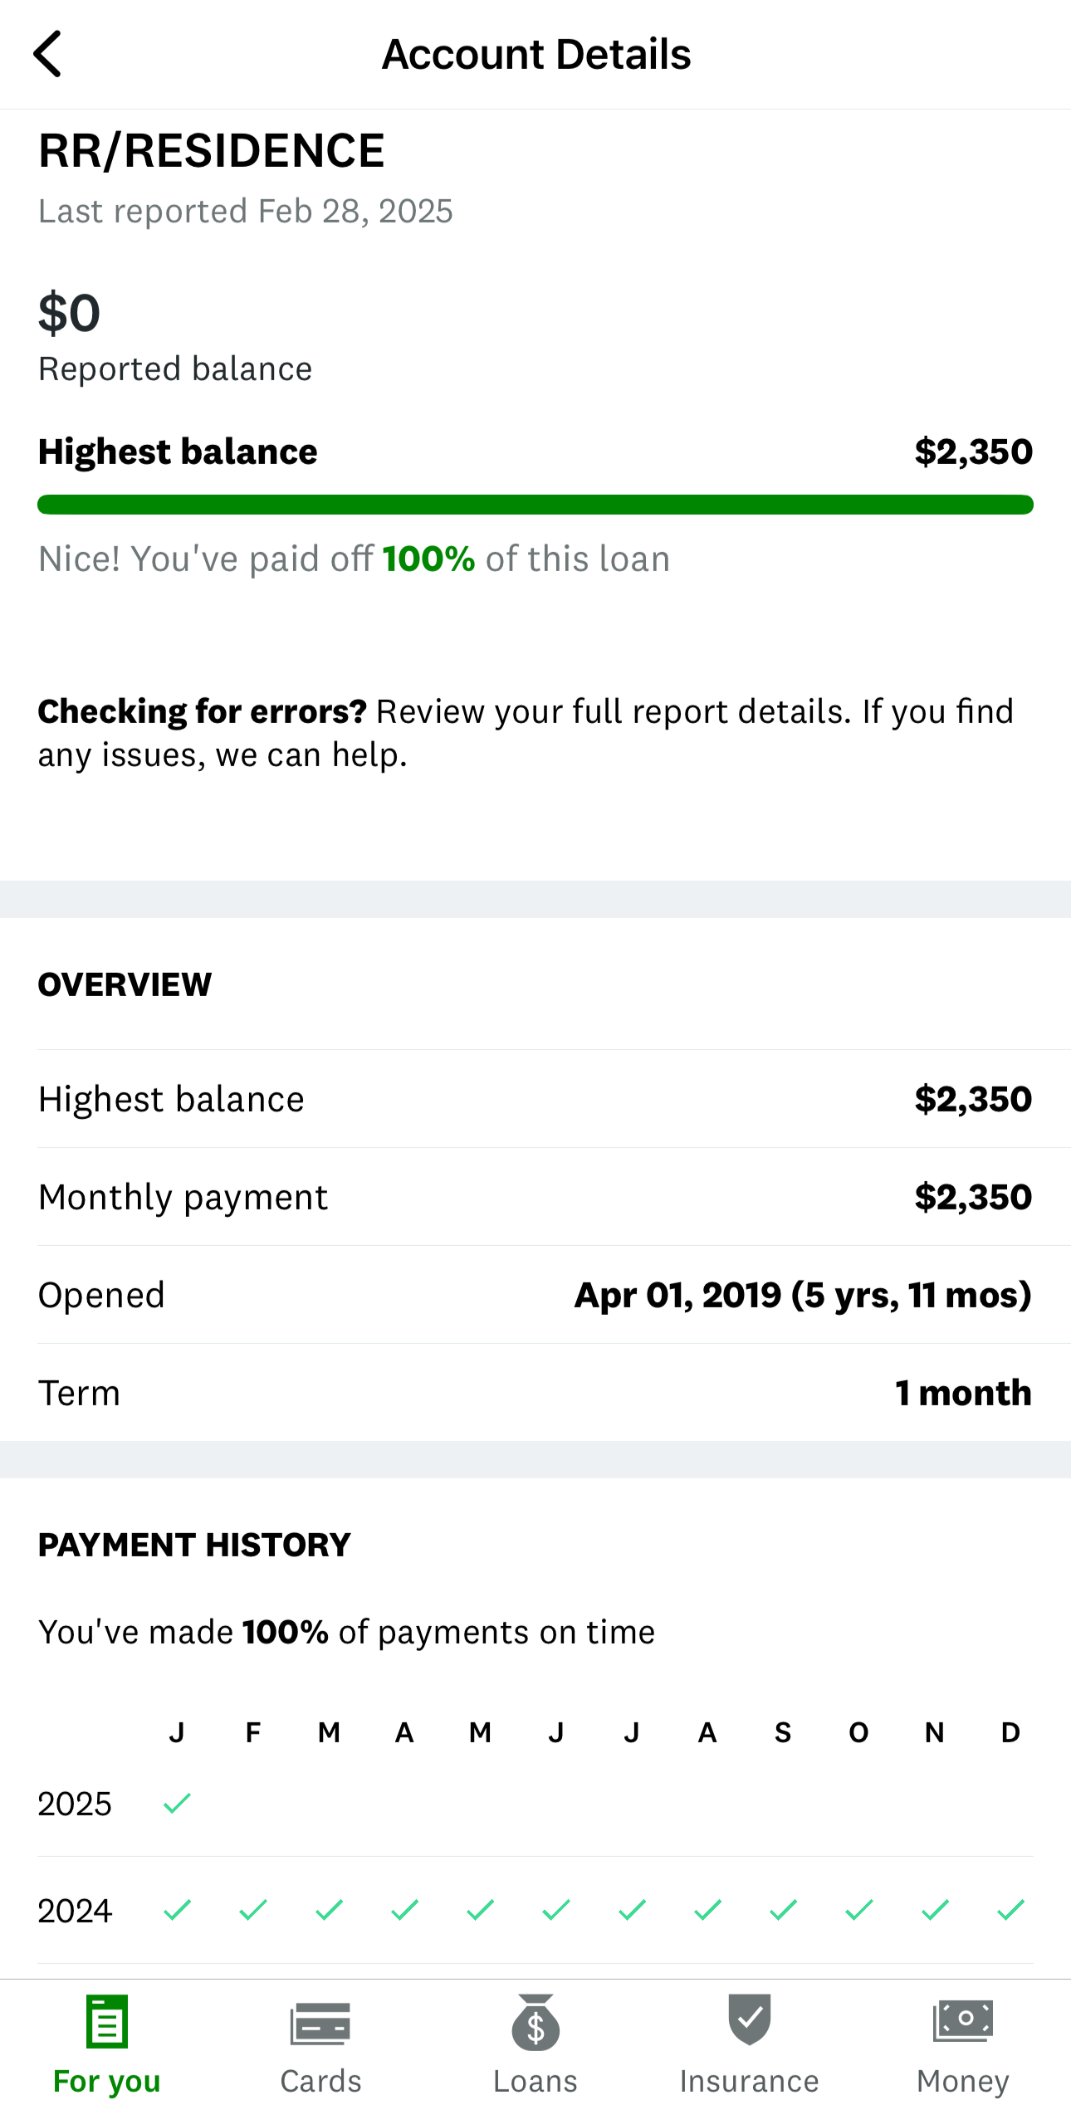Viewport: 1071px width, 2105px height.
Task: Select the Term row
Action: [535, 1393]
